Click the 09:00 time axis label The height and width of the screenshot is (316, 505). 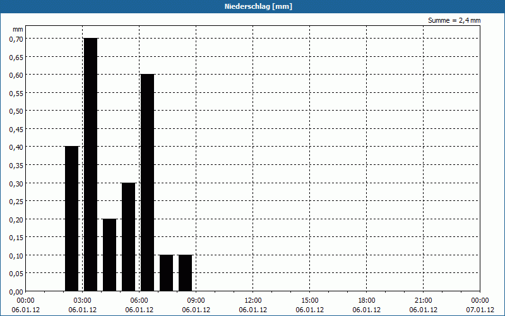coord(196,300)
